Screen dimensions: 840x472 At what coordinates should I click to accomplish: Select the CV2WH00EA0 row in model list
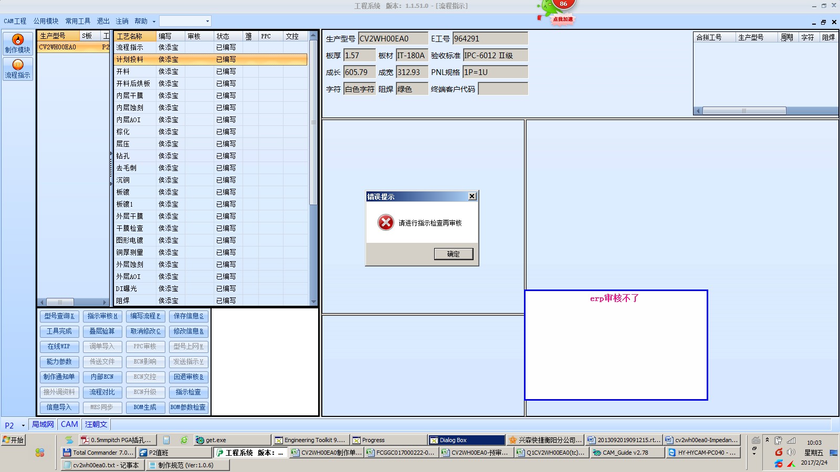[73, 47]
